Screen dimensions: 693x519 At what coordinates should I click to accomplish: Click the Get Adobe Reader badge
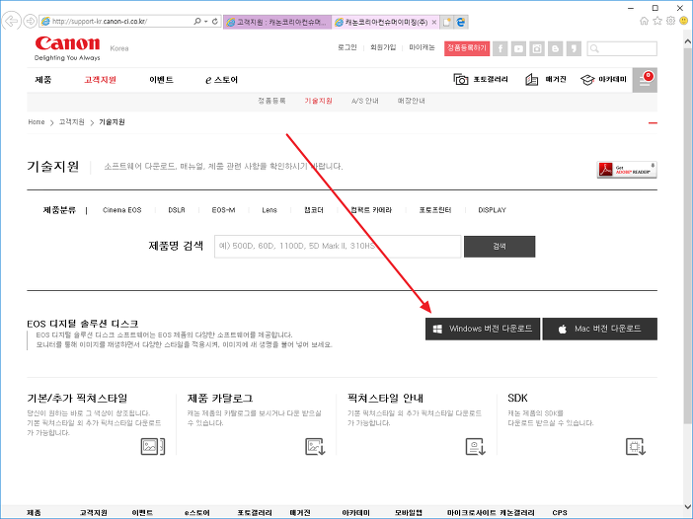click(627, 170)
